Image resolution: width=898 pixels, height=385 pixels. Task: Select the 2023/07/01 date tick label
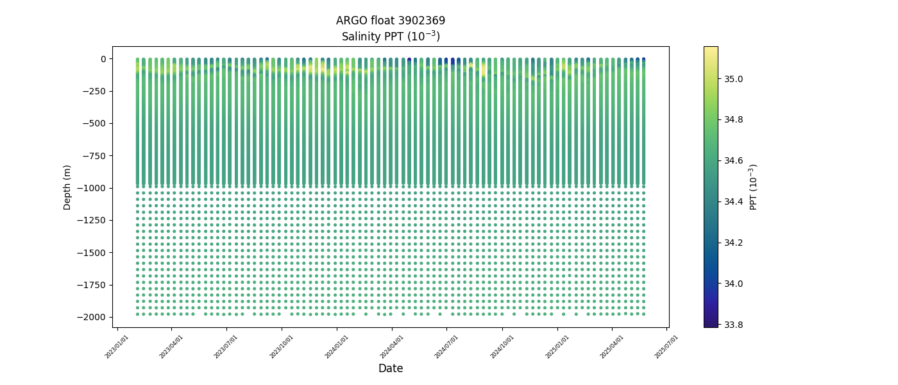coord(228,346)
